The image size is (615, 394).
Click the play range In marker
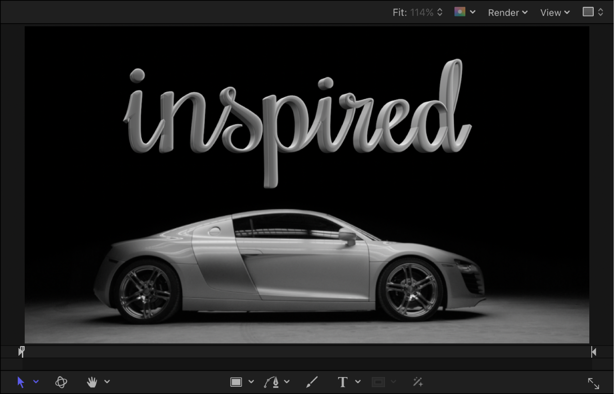click(21, 351)
